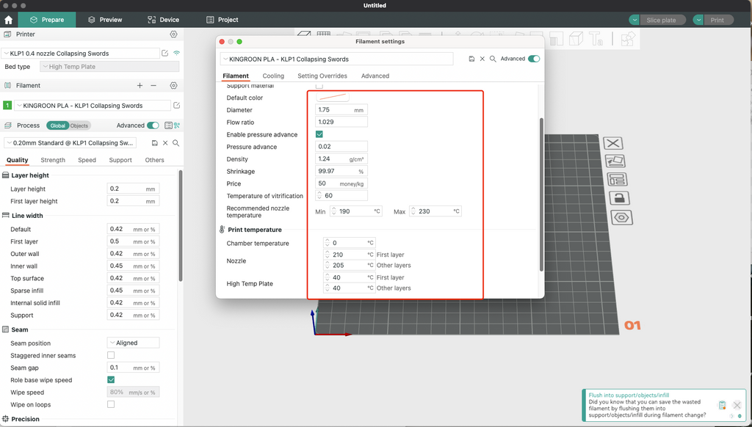Switch to the Cooling tab

click(x=273, y=76)
